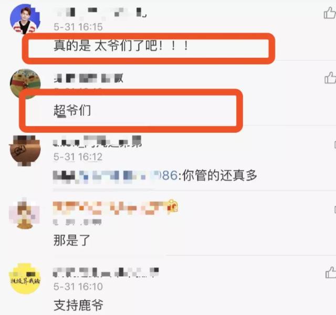This screenshot has width=336, height=315.
Task: Open profile of avatar with man in striped cardigan
Action: (x=25, y=19)
